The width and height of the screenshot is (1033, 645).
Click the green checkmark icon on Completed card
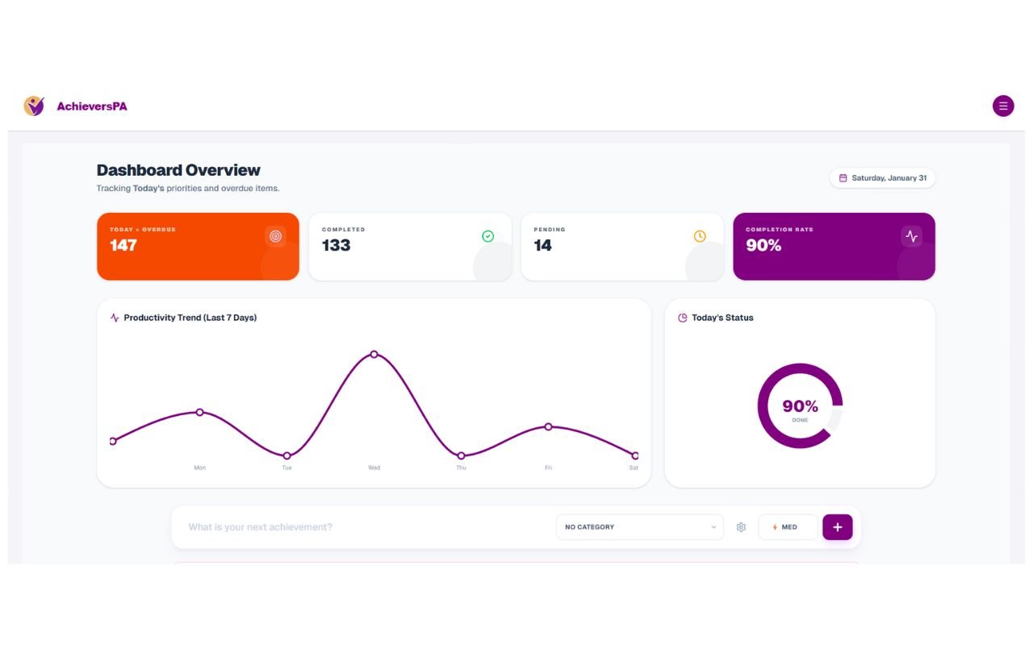click(x=487, y=236)
